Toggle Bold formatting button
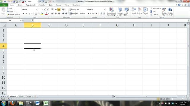The image size is (190, 106). (23, 14)
